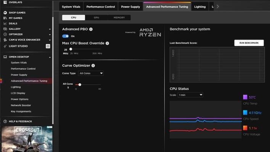Image resolution: width=270 pixels, height=152 pixels.
Task: Collapse the Omen Desktop section arrow
Action: [50, 57]
